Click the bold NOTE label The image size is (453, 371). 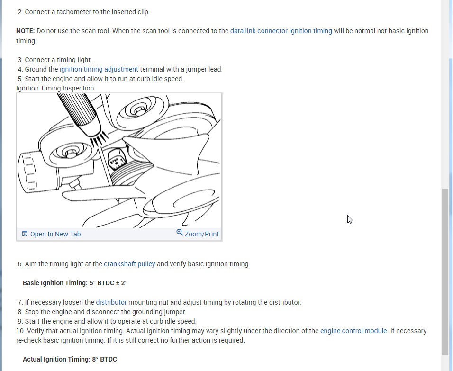[26, 31]
